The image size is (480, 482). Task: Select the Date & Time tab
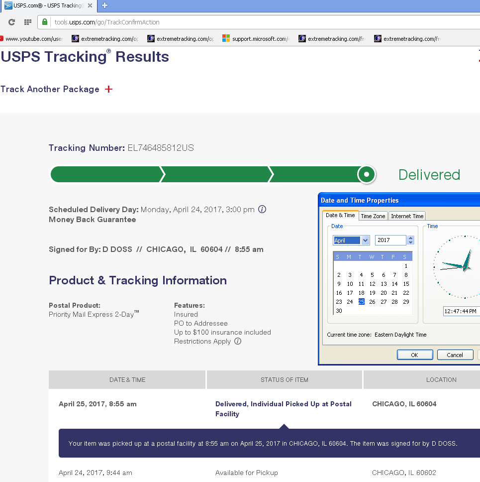click(340, 216)
